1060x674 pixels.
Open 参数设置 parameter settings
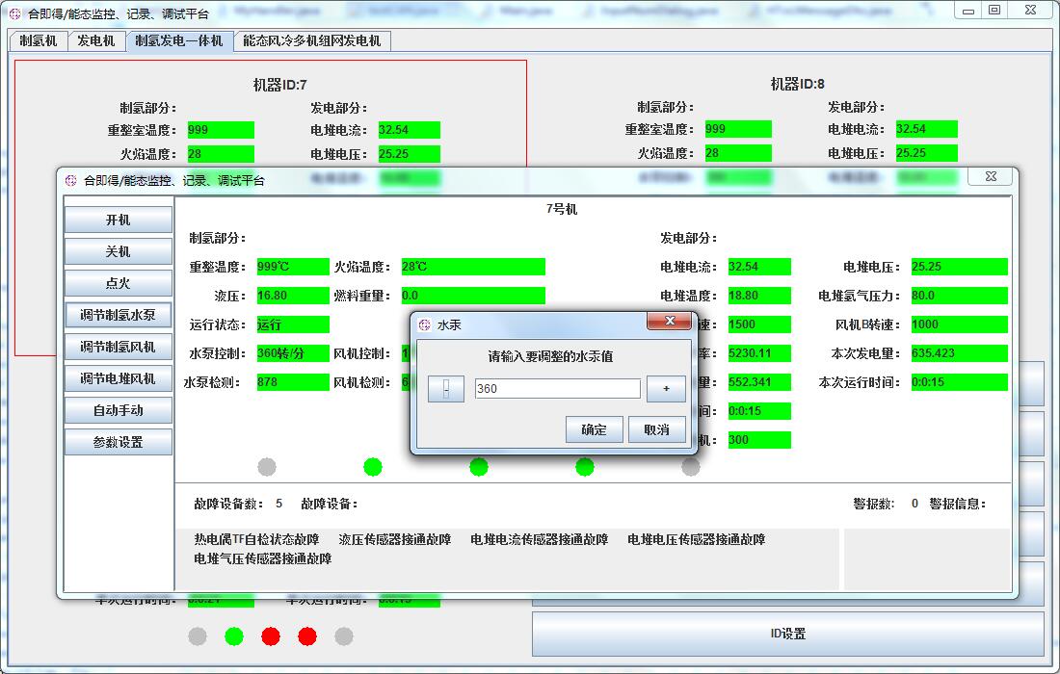click(x=118, y=443)
